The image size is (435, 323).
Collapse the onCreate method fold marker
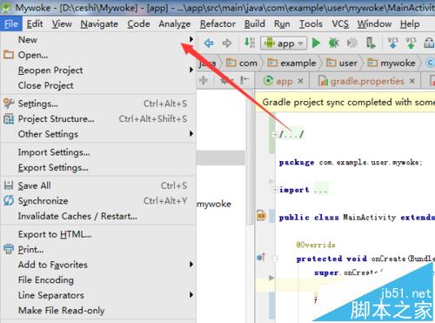pyautogui.click(x=275, y=259)
